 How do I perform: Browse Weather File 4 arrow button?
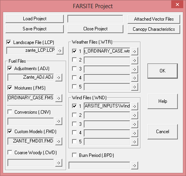135,78
